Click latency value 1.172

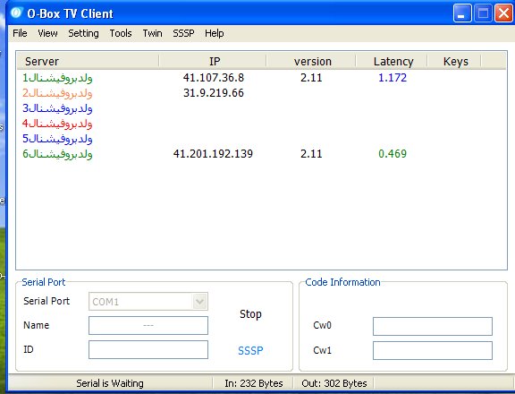pos(393,78)
